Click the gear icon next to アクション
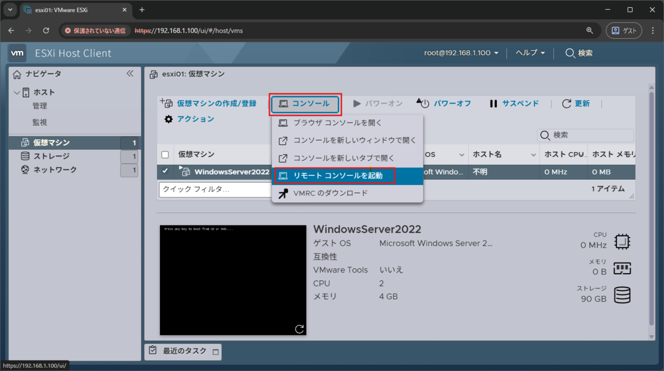Screen dimensions: 664x371 tap(169, 119)
